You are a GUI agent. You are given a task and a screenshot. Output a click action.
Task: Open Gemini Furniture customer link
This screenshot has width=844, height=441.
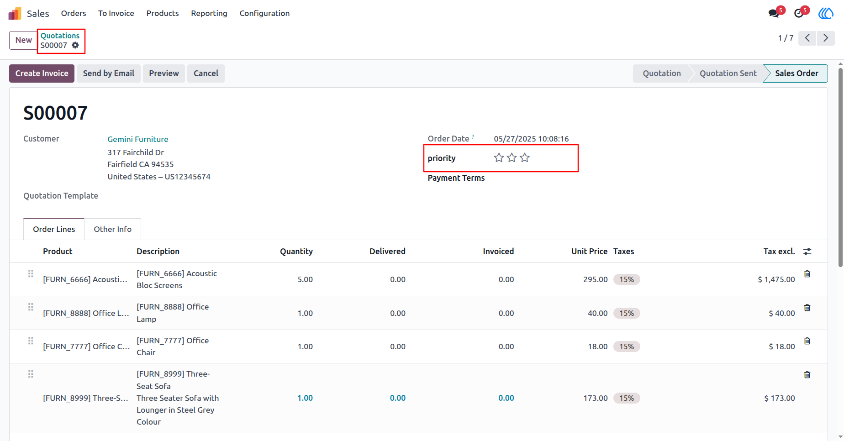138,139
